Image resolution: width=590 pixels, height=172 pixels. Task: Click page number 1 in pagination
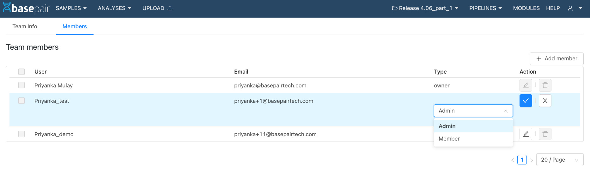point(522,160)
